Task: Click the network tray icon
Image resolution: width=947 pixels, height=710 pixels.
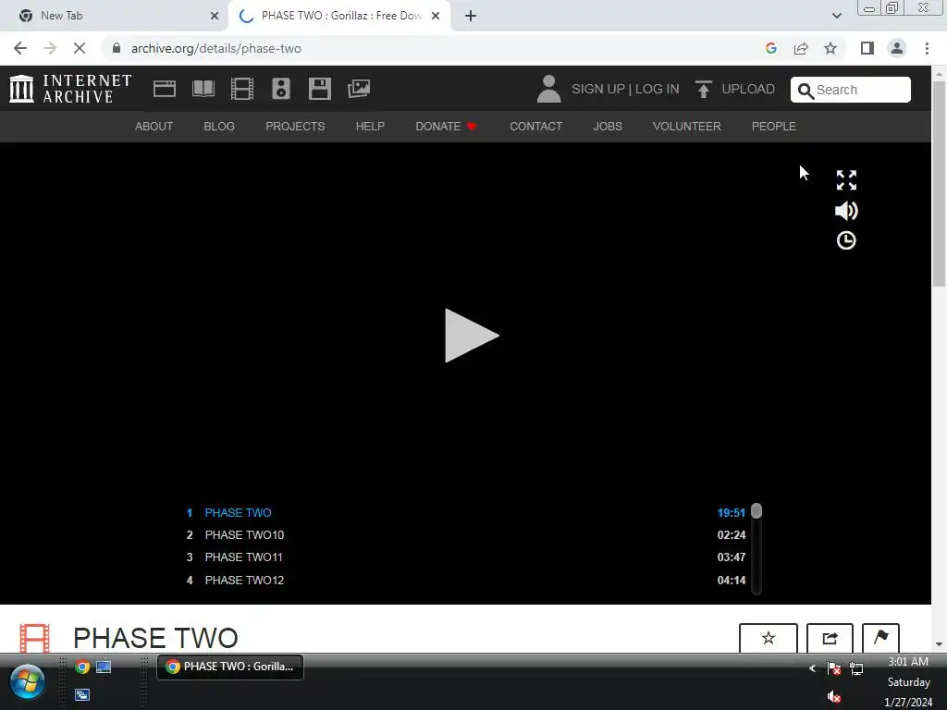Action: coord(856,668)
